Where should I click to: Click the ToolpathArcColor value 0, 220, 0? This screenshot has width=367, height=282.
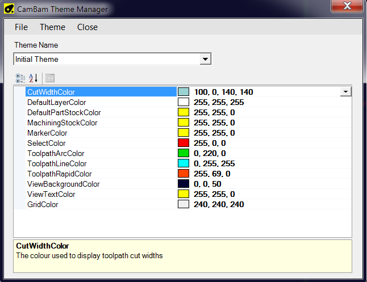pyautogui.click(x=210, y=153)
